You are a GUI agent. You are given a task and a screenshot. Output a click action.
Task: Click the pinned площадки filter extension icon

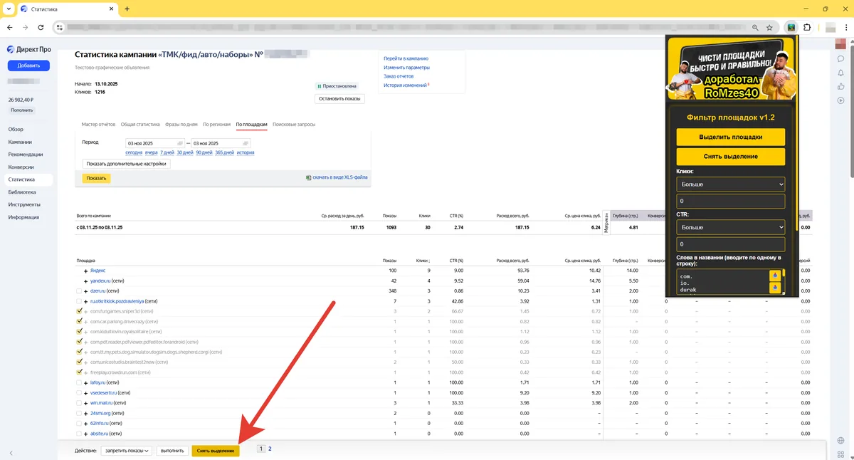coord(791,27)
